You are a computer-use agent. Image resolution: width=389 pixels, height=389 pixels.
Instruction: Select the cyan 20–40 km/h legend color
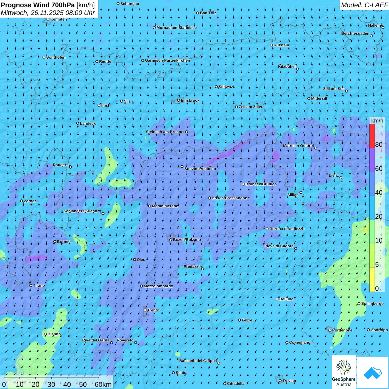[372, 208]
